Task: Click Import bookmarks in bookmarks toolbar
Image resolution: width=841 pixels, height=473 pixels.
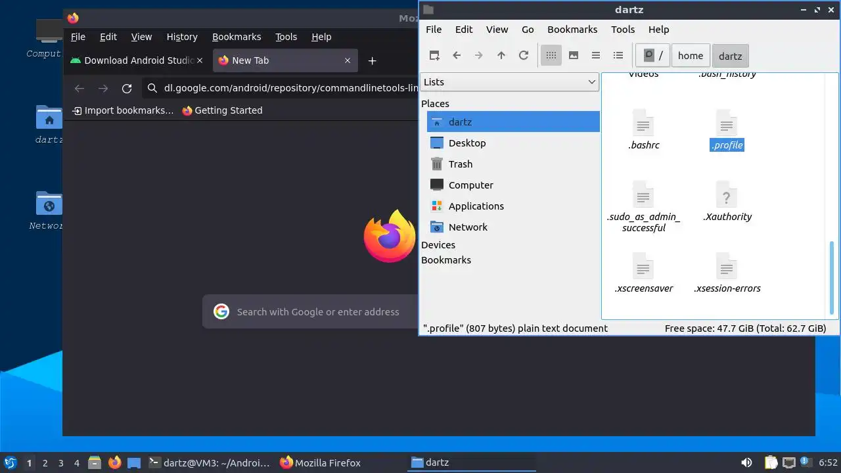Action: coord(123,110)
